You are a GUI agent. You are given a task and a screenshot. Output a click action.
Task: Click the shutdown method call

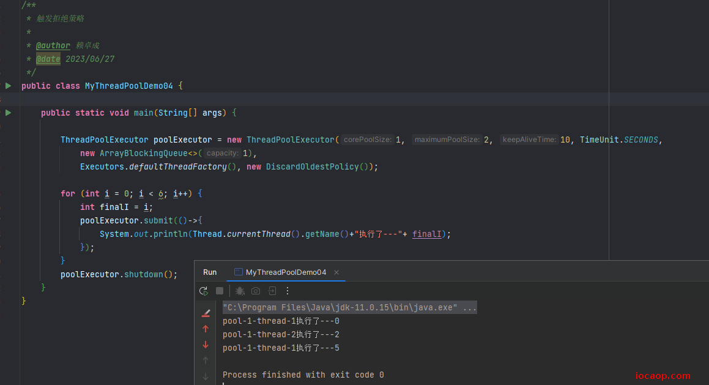[144, 275]
